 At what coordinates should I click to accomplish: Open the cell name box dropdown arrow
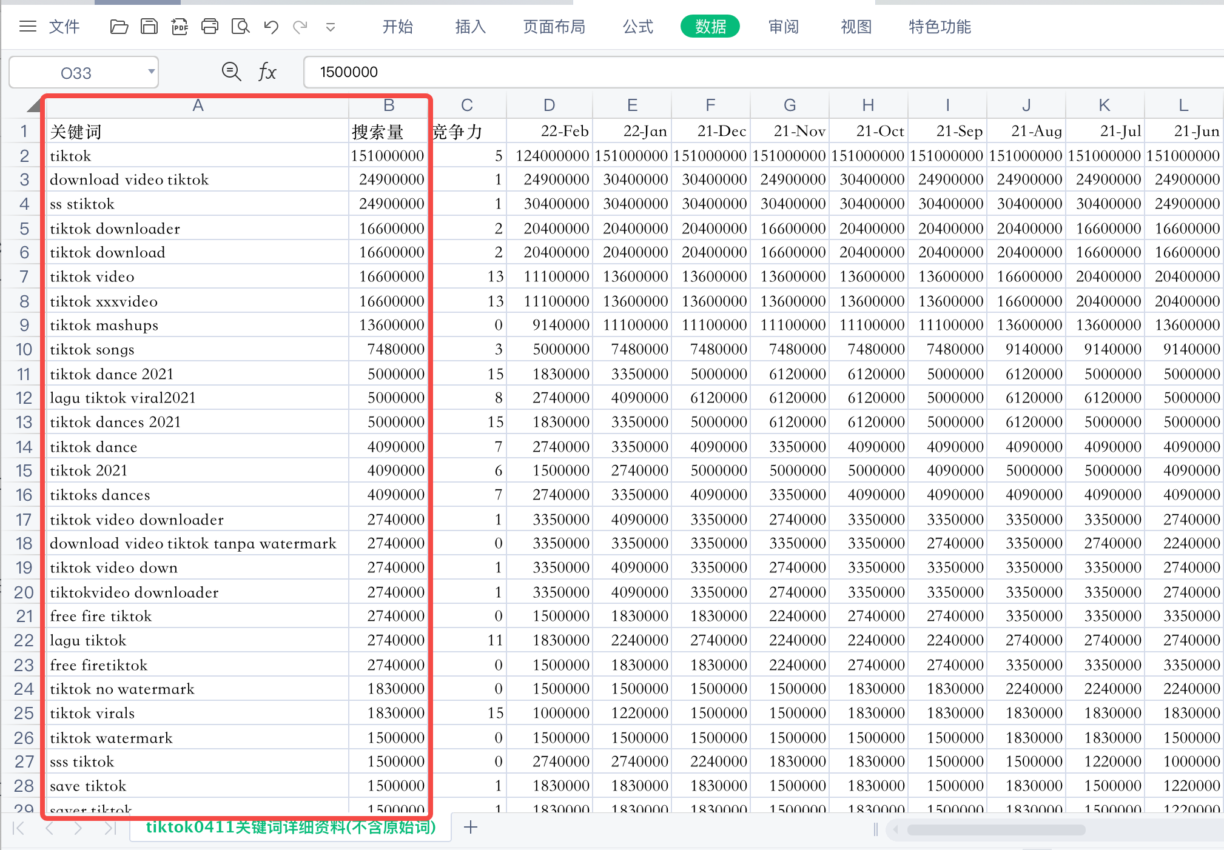[151, 72]
